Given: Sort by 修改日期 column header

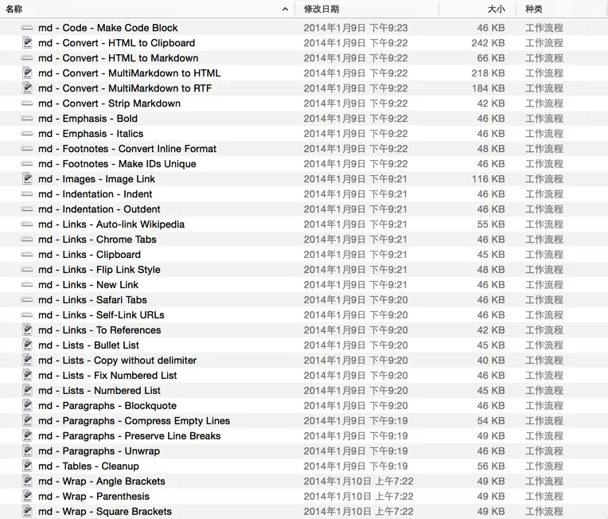Looking at the screenshot, I should click(322, 9).
